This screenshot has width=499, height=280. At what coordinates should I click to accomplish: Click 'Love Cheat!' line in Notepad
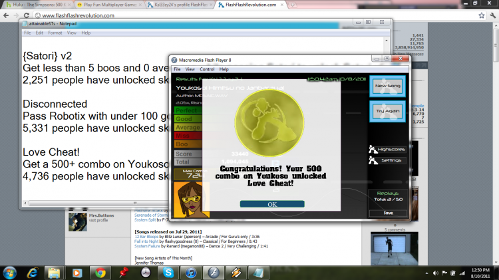51,152
